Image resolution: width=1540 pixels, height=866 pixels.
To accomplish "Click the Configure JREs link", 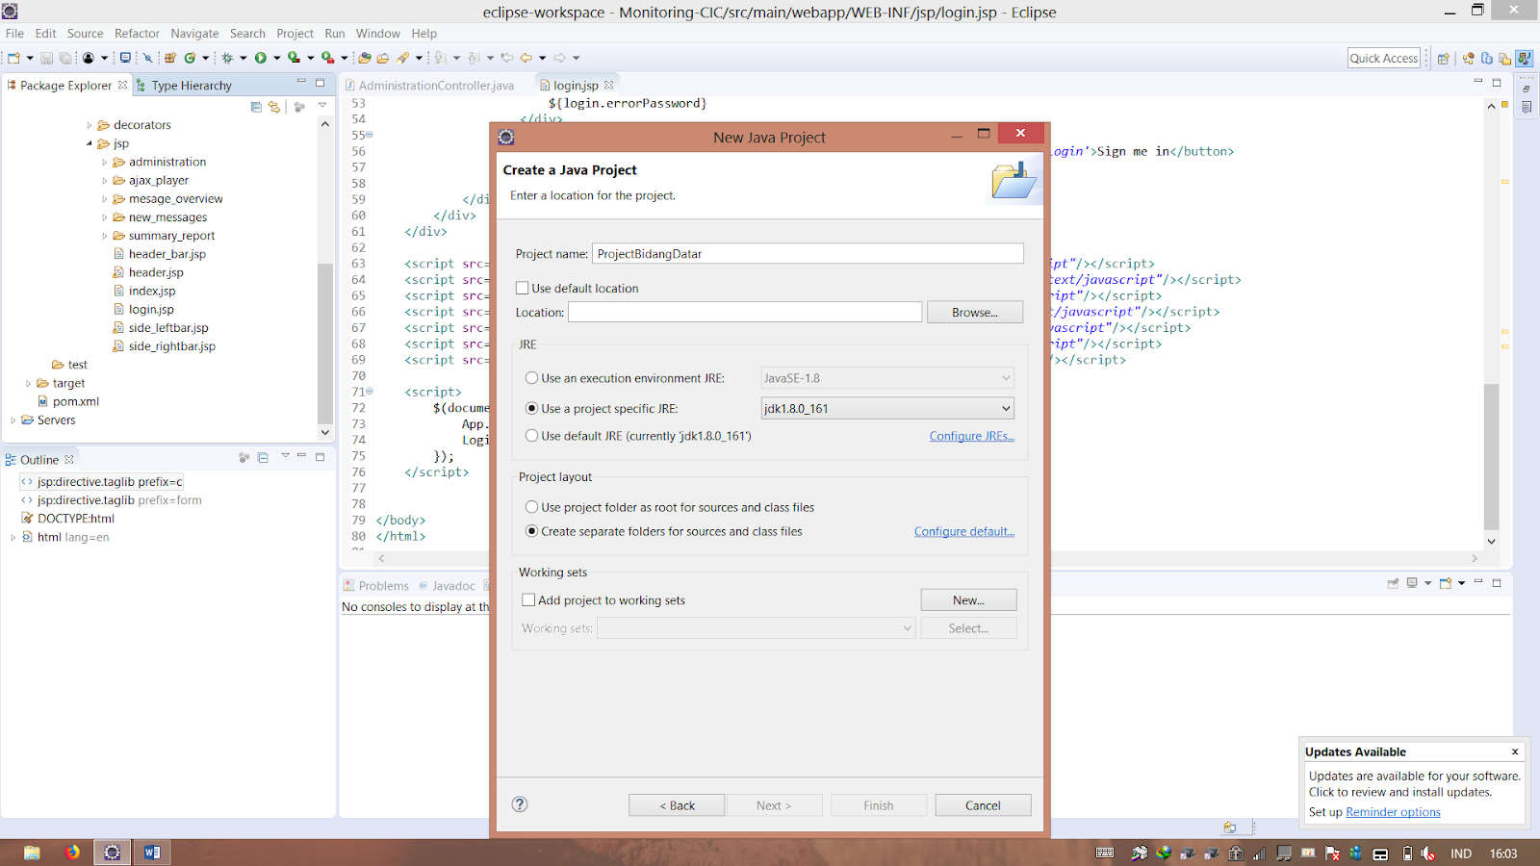I will tap(971, 436).
